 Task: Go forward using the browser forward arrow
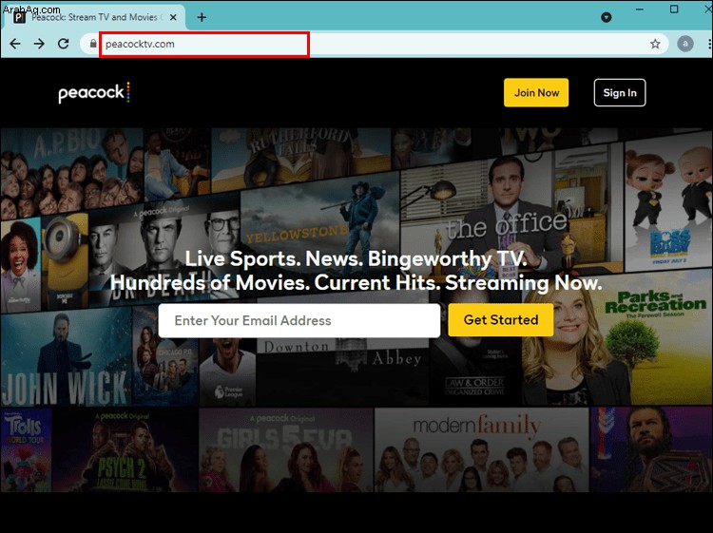(x=39, y=44)
